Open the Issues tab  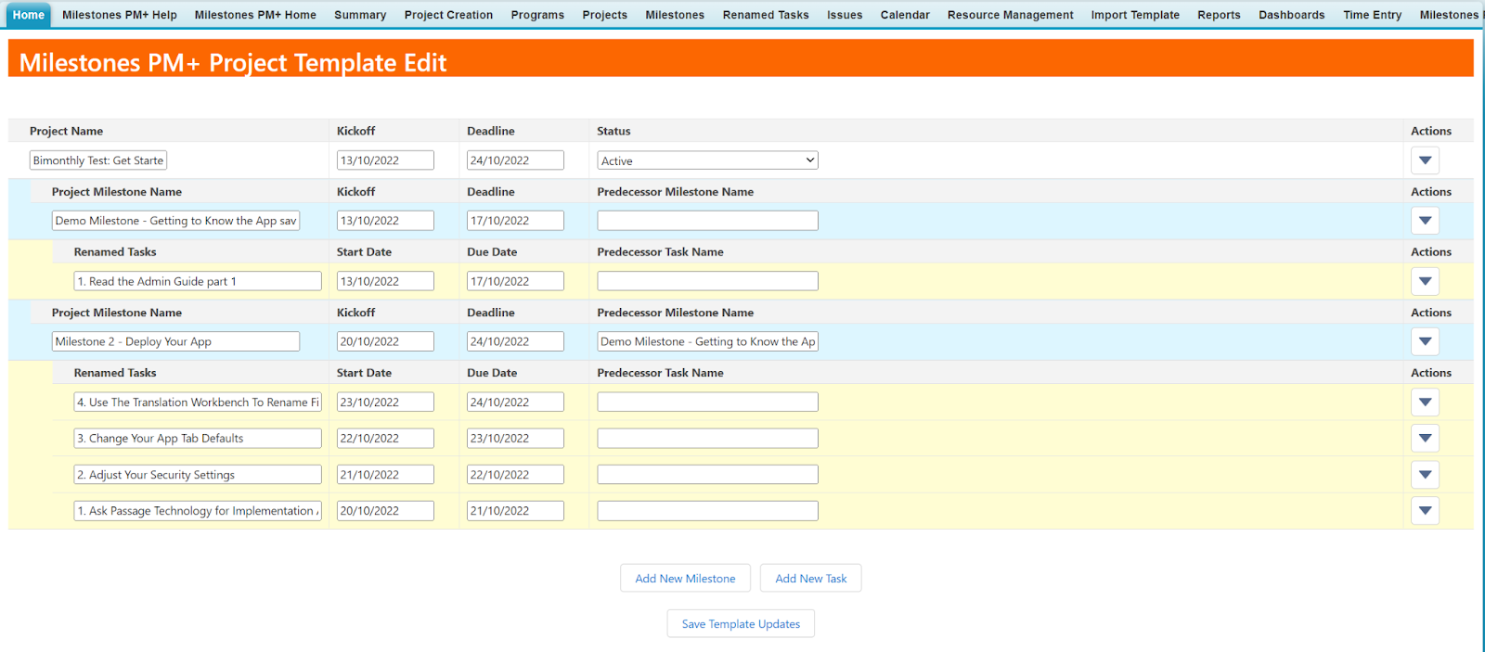point(845,15)
